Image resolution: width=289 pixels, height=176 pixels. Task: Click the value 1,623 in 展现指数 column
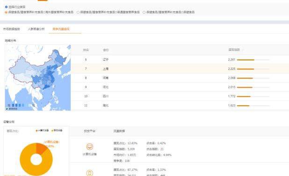tap(231, 105)
